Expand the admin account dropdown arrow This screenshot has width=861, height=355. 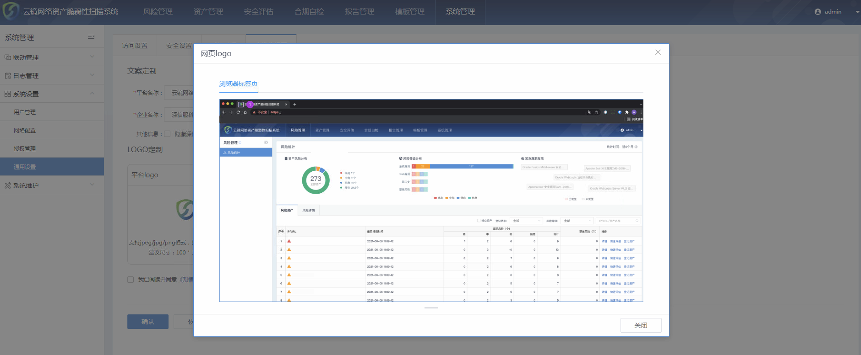click(x=857, y=12)
